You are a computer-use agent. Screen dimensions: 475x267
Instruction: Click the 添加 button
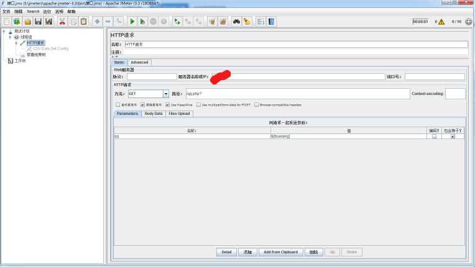(248, 252)
